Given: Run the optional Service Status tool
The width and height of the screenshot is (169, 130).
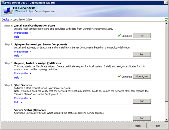Looking at the screenshot, I should click(142, 118).
